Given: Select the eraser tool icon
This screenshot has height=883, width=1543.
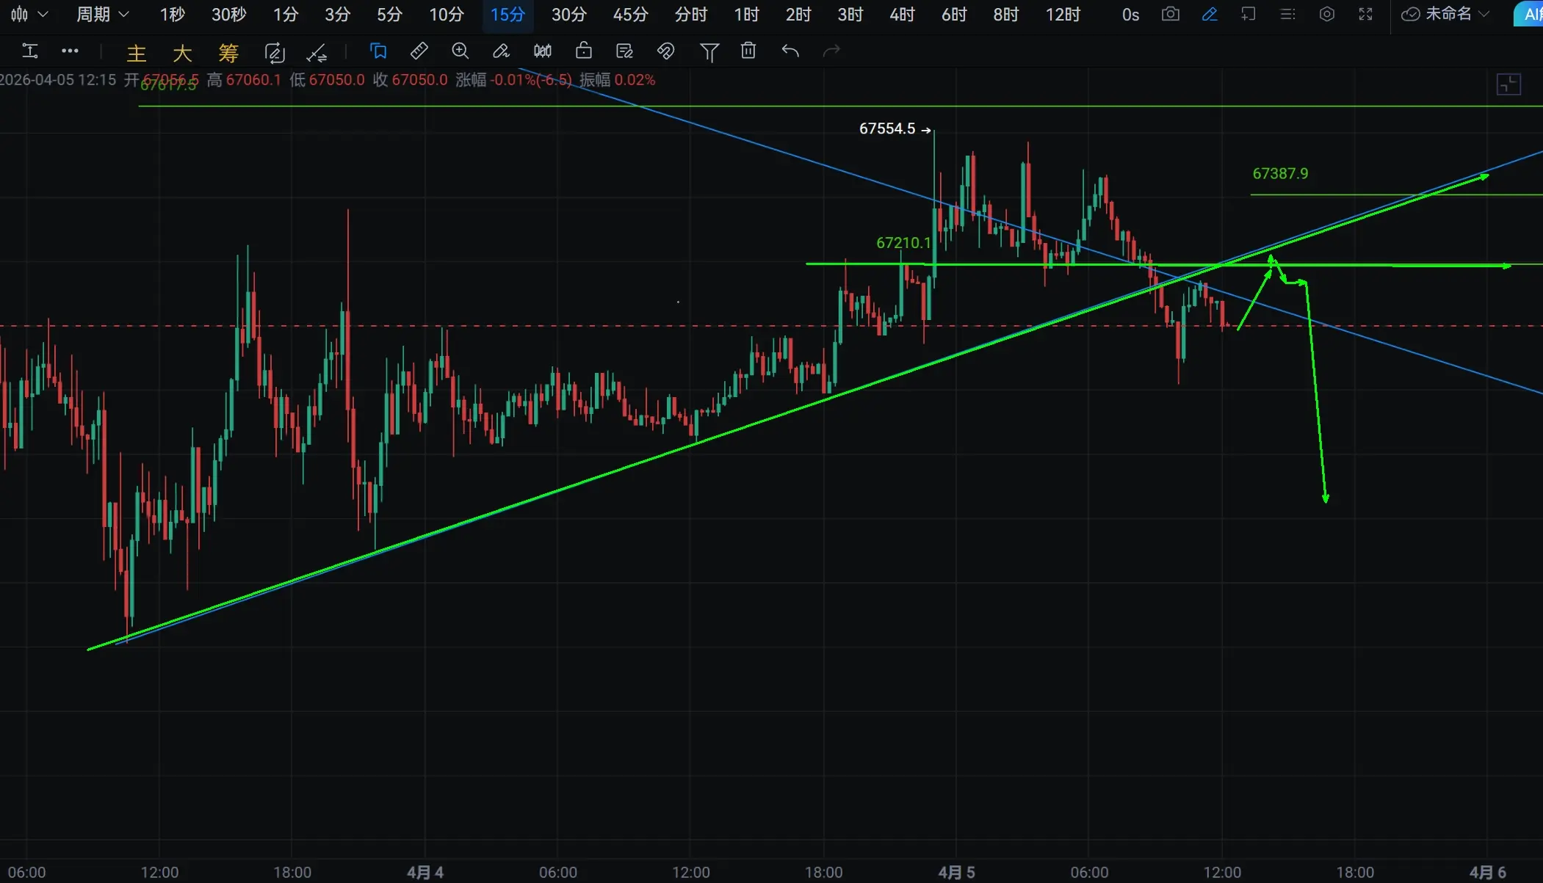Looking at the screenshot, I should pos(501,51).
